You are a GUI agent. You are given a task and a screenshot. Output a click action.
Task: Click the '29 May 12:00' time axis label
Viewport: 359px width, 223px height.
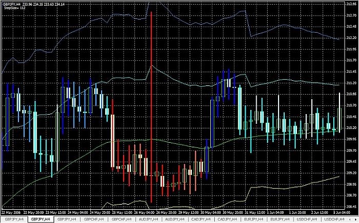pos(188,213)
